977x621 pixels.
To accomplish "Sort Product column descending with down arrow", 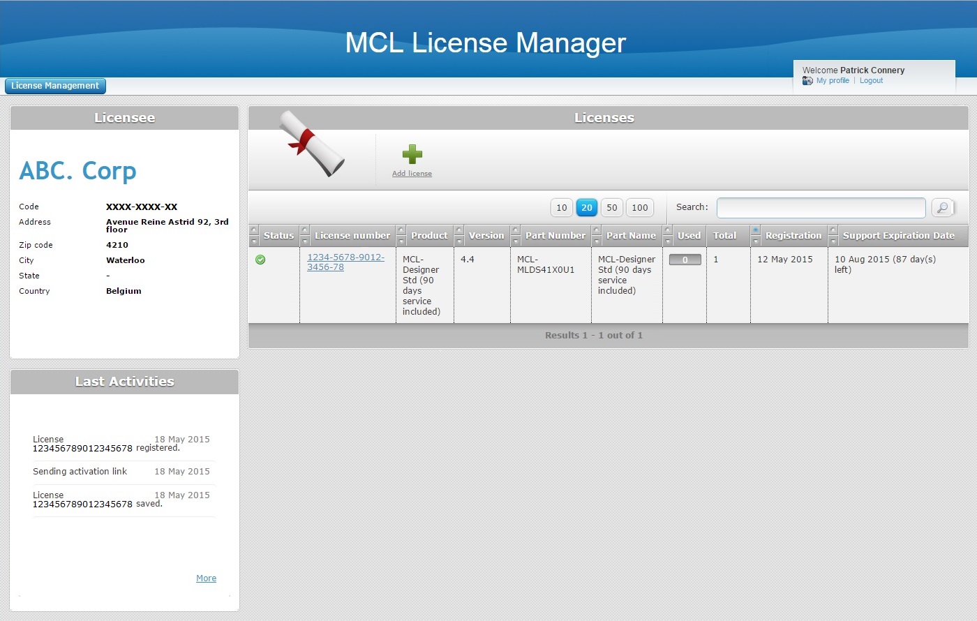I will click(x=401, y=241).
